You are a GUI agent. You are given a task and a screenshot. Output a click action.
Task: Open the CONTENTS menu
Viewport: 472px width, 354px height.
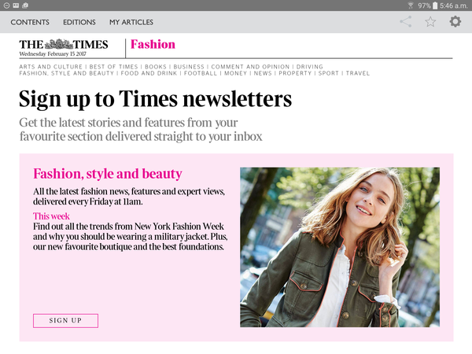(x=30, y=22)
